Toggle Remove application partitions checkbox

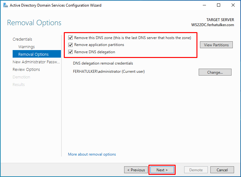click(x=70, y=45)
